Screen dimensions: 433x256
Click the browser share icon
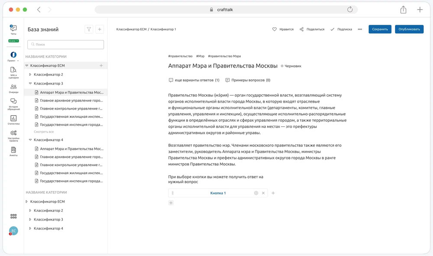403,10
